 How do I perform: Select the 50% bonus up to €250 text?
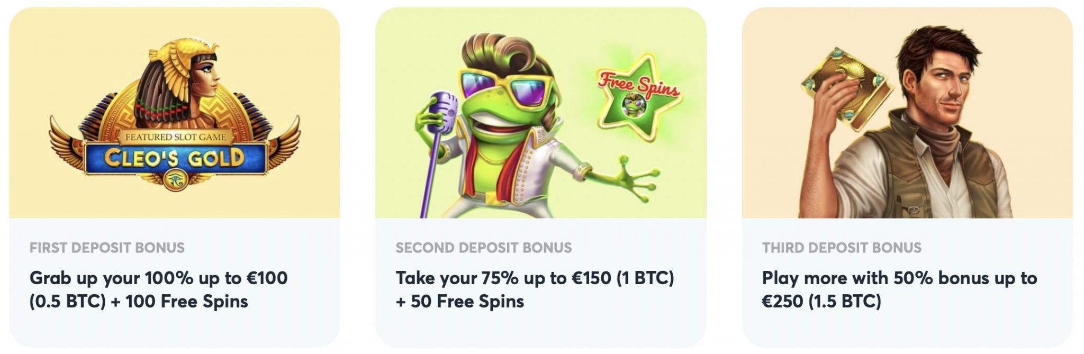point(899,289)
